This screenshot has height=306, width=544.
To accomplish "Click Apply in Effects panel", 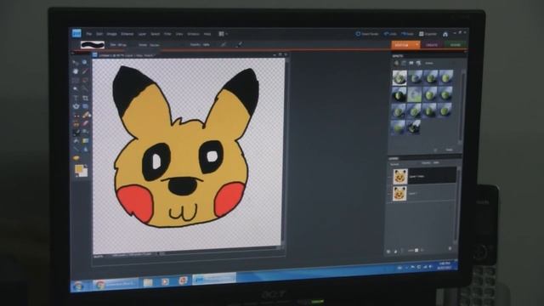I will pos(449,150).
